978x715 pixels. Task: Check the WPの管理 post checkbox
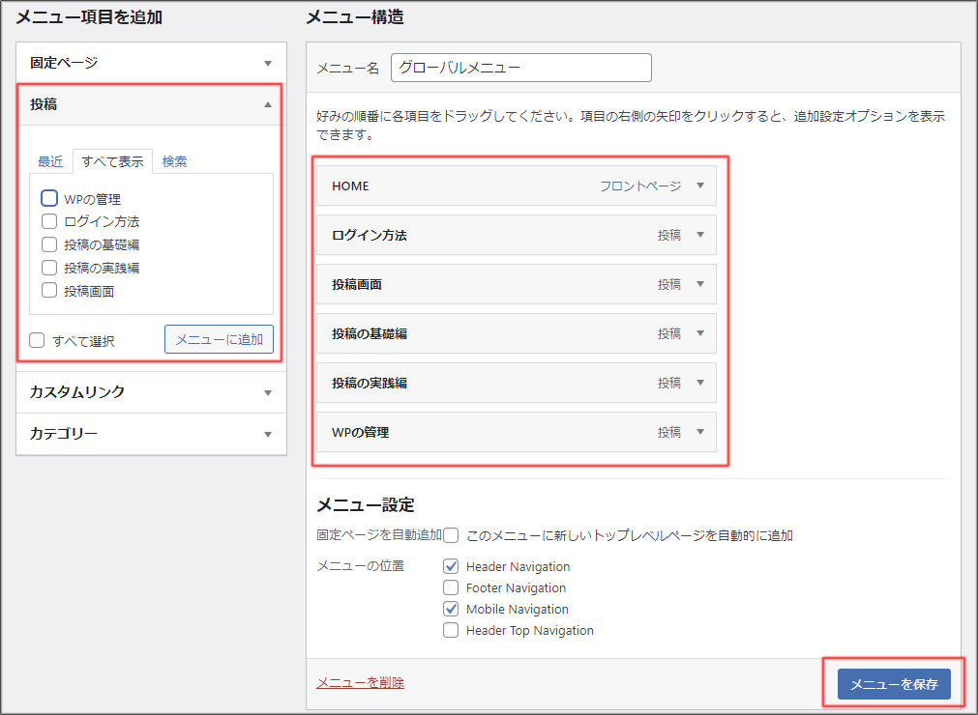[x=49, y=199]
